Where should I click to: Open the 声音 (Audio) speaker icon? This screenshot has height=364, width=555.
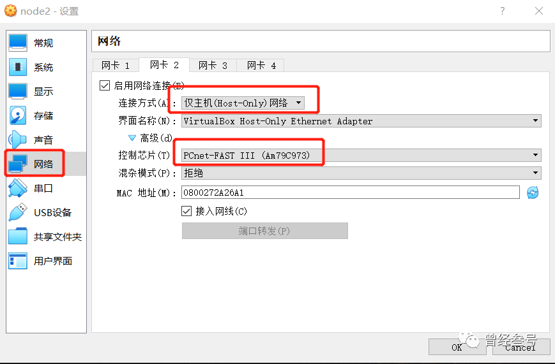pos(18,140)
